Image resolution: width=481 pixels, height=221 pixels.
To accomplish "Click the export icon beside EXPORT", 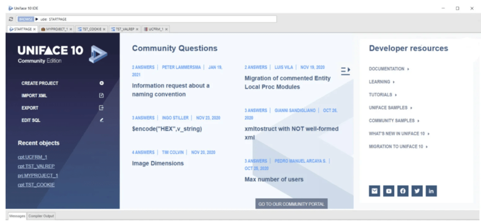I will (101, 108).
